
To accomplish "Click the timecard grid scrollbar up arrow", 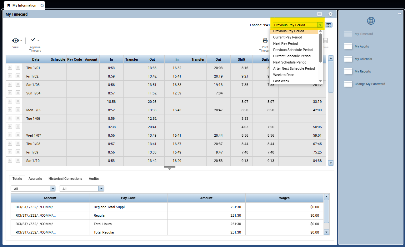I will tap(331, 58).
